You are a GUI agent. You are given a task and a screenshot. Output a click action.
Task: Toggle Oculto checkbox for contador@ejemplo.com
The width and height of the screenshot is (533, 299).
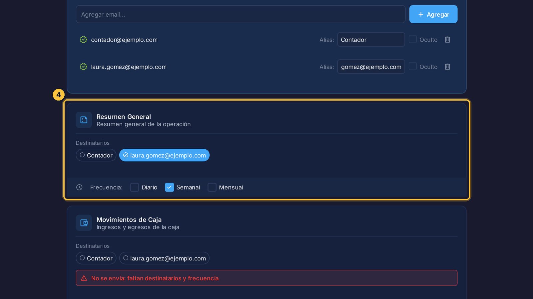413,39
